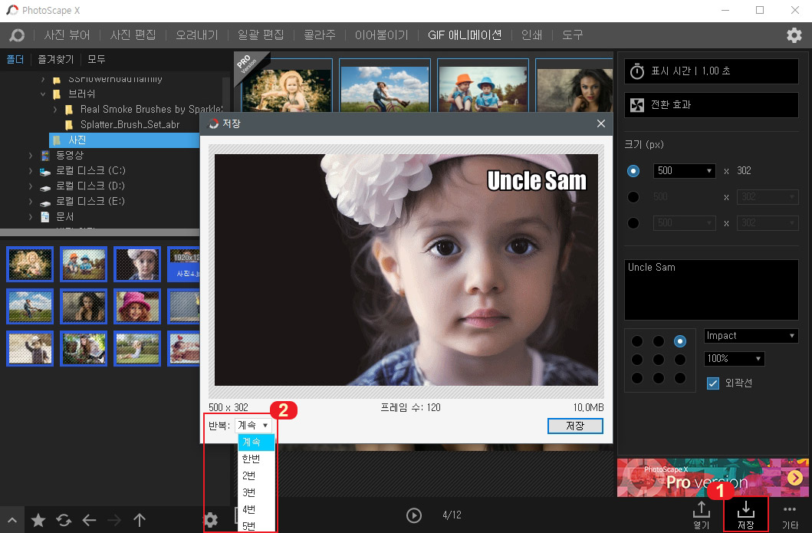Select the second size radio button
The height and width of the screenshot is (533, 812).
coord(633,197)
